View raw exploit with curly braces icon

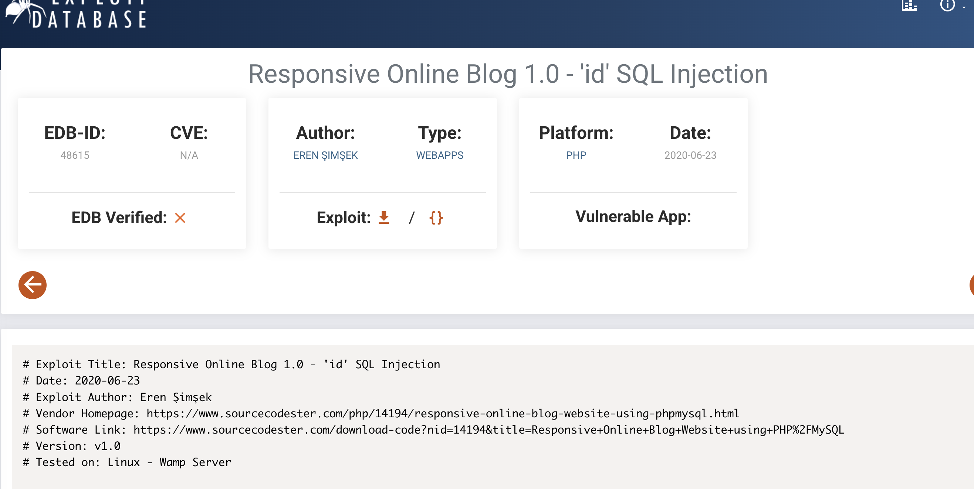[436, 218]
